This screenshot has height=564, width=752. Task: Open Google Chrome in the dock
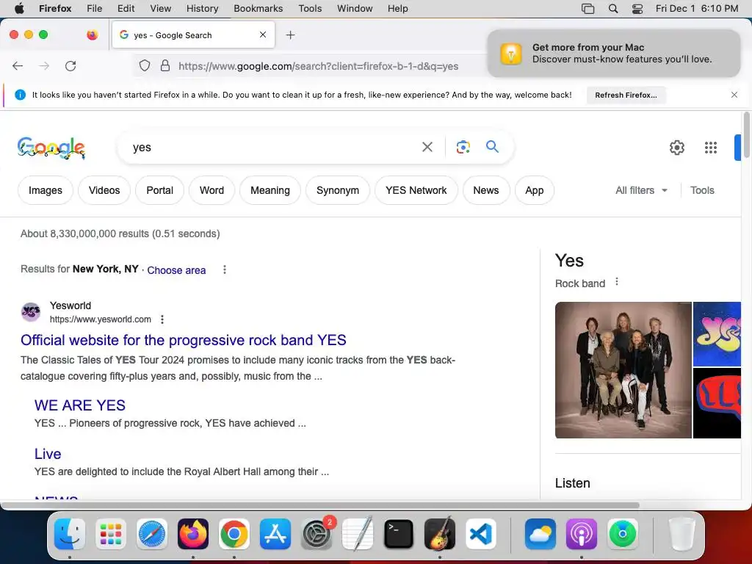tap(234, 534)
